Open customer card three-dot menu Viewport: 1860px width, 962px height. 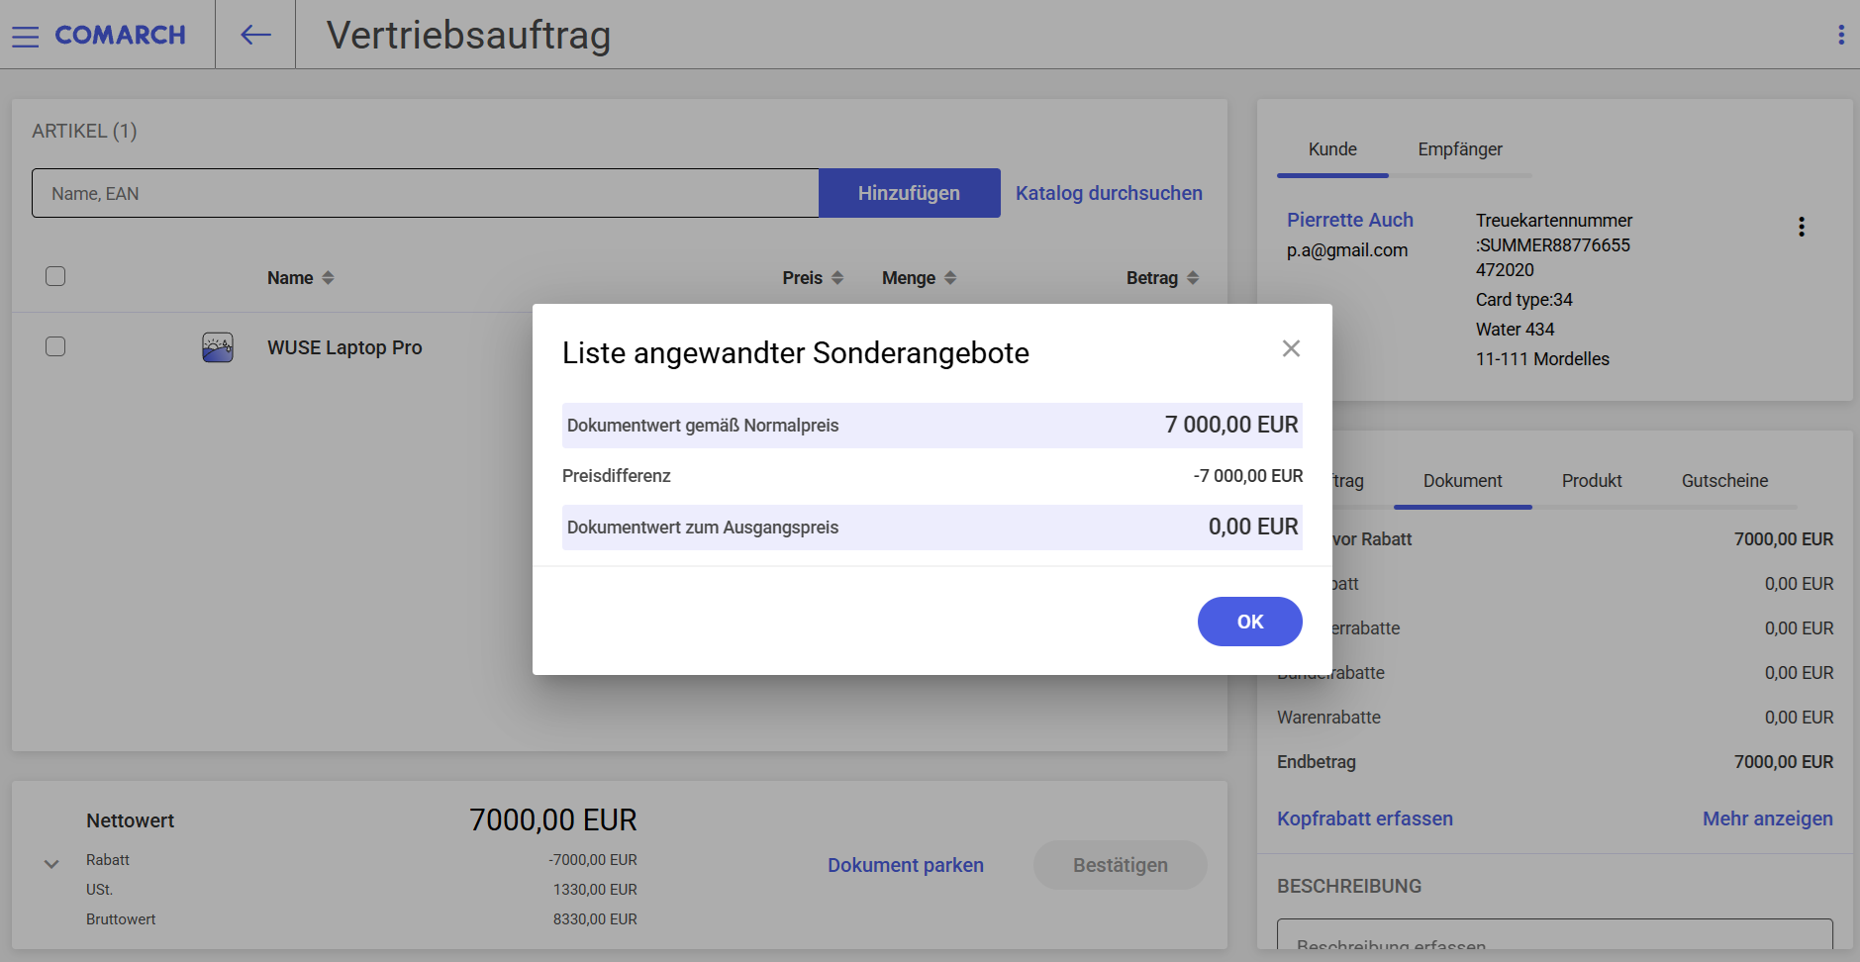[1802, 227]
